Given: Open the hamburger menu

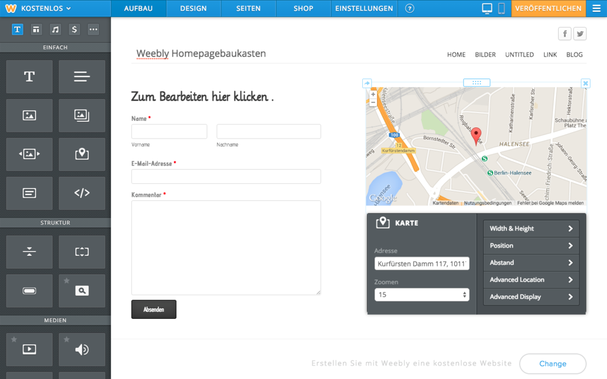Looking at the screenshot, I should (596, 8).
